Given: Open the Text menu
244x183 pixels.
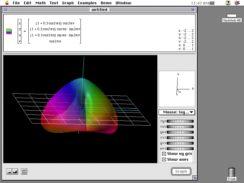Looking at the screenshot, I should pyautogui.click(x=54, y=3).
